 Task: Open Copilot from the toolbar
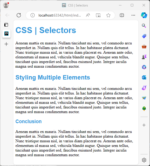(144, 15)
